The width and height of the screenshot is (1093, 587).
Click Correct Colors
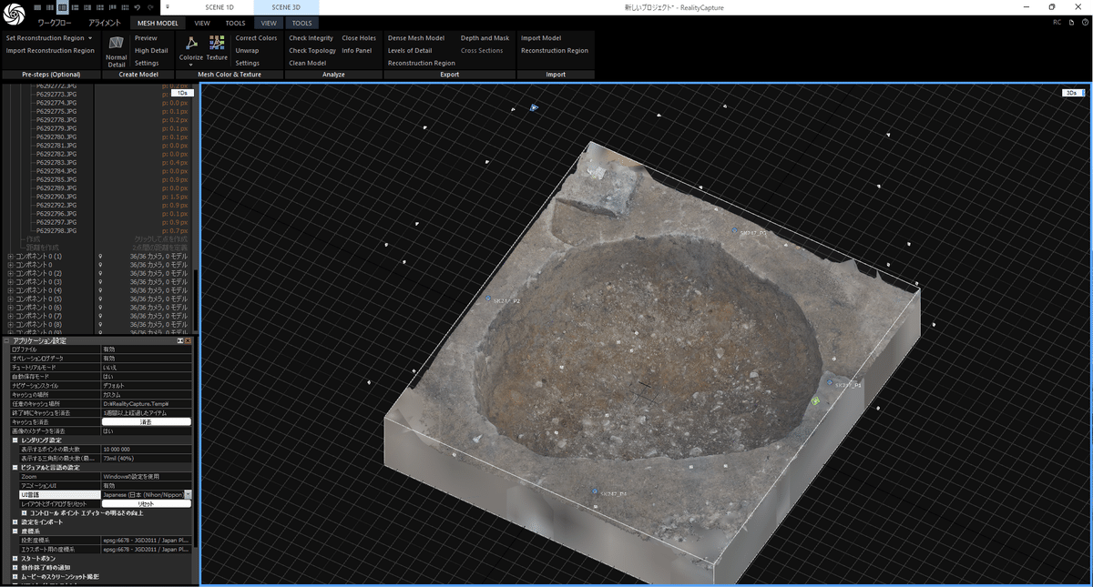256,38
